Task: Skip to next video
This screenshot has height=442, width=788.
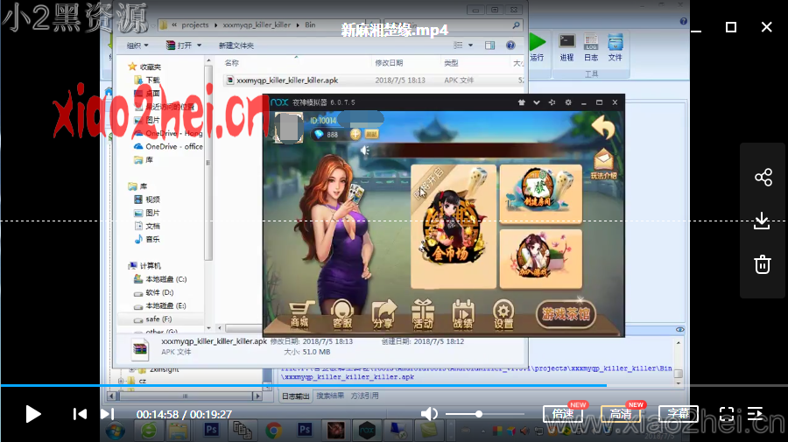Action: coord(107,414)
